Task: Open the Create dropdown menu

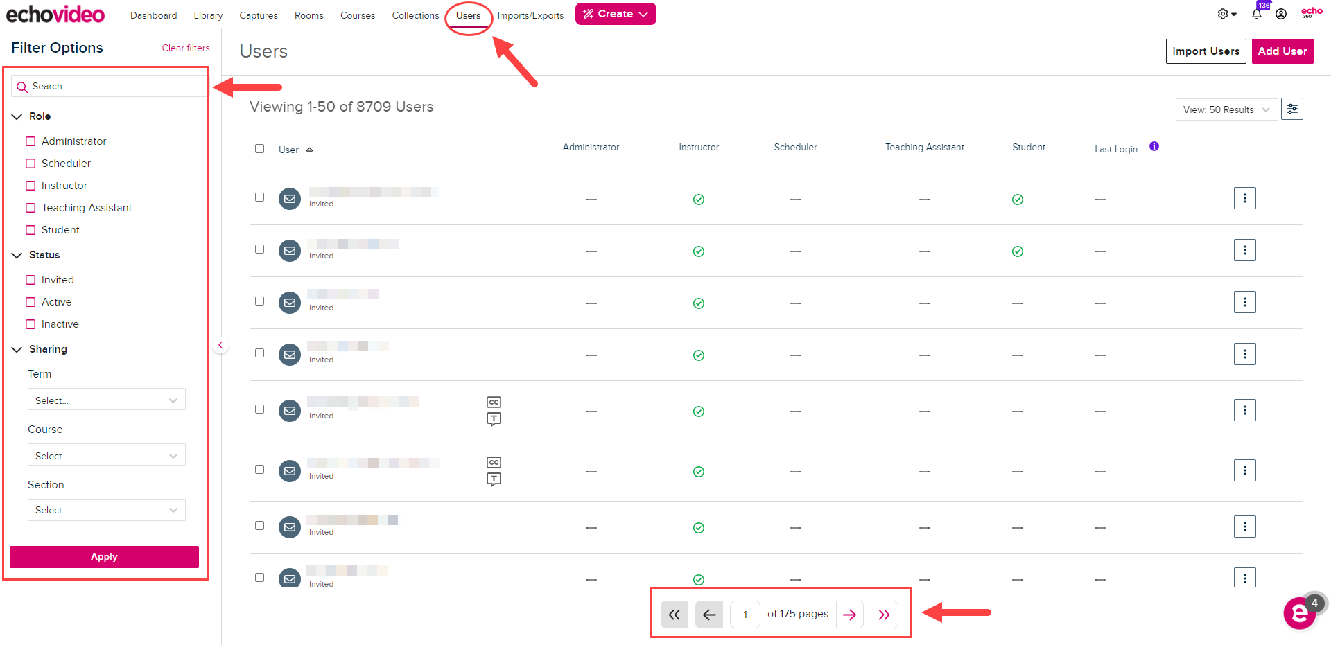Action: tap(616, 14)
